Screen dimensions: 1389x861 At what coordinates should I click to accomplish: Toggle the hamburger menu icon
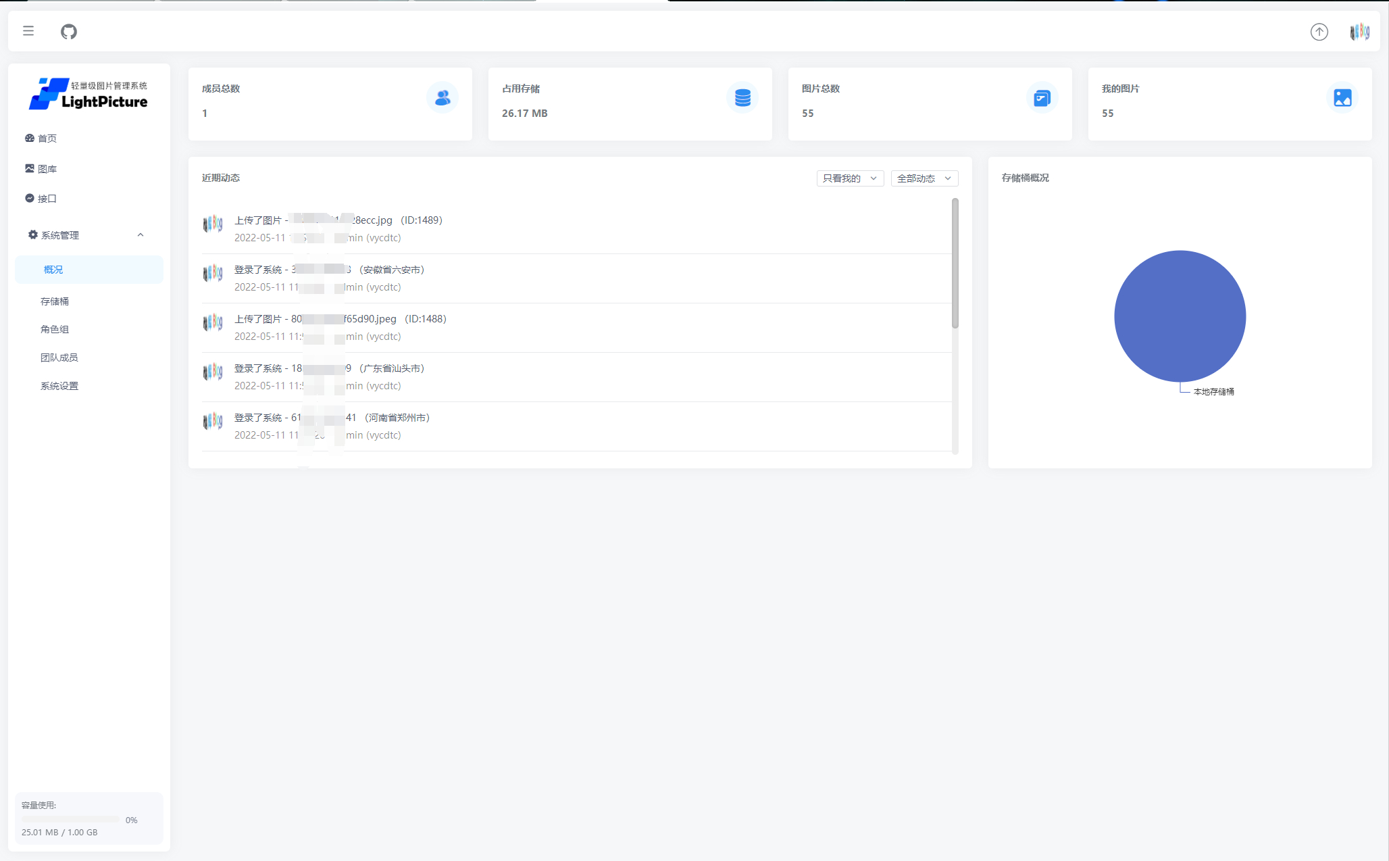point(28,31)
